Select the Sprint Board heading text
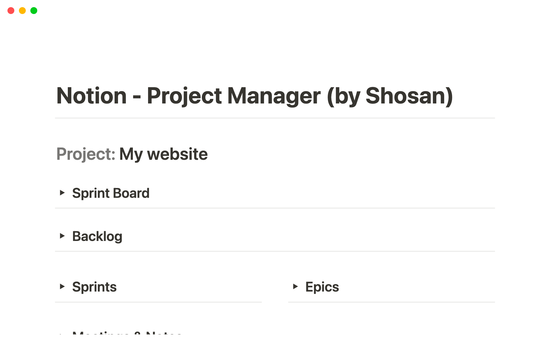The image size is (550, 343). pos(111,193)
